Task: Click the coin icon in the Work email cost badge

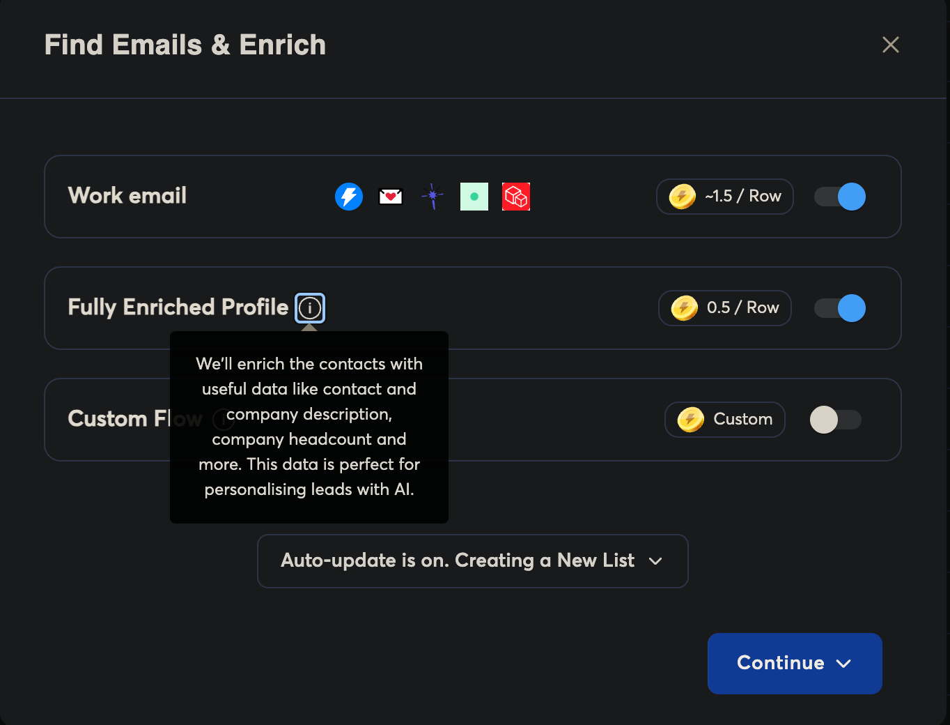Action: [x=681, y=197]
